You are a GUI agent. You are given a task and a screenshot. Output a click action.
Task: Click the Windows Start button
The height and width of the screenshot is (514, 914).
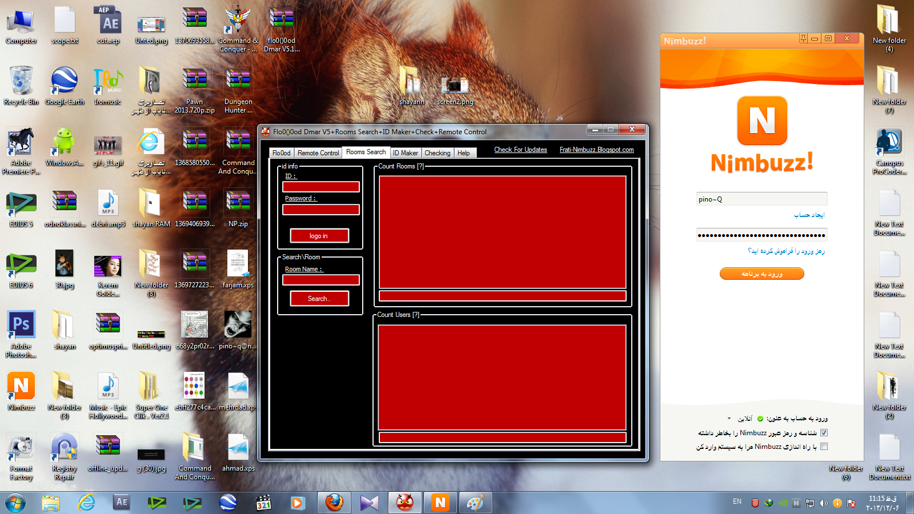15,503
